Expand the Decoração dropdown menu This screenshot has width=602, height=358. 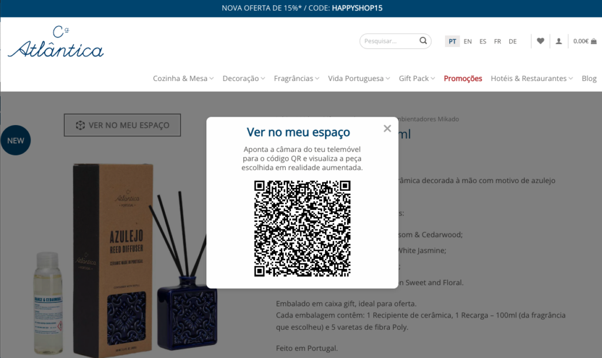243,79
